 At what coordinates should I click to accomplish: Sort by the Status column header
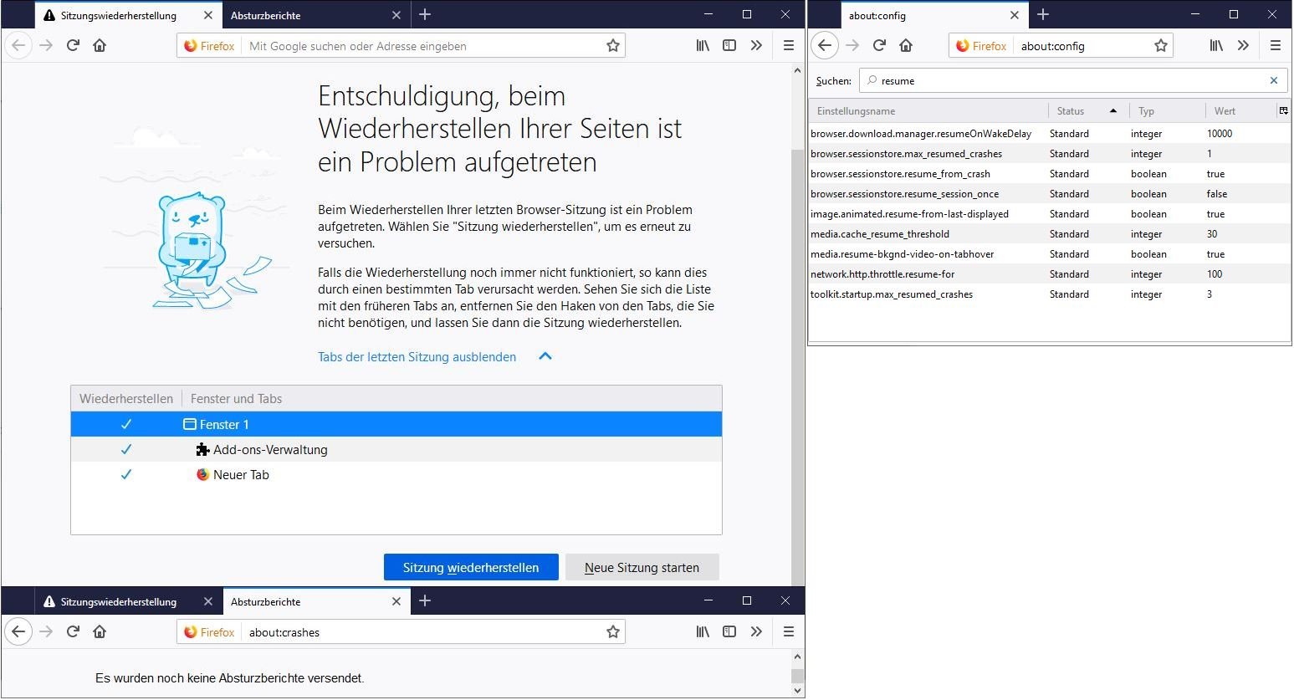tap(1088, 110)
